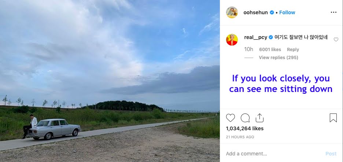The height and width of the screenshot is (162, 343).
Task: Open the oohsehun profile picture
Action: click(232, 12)
